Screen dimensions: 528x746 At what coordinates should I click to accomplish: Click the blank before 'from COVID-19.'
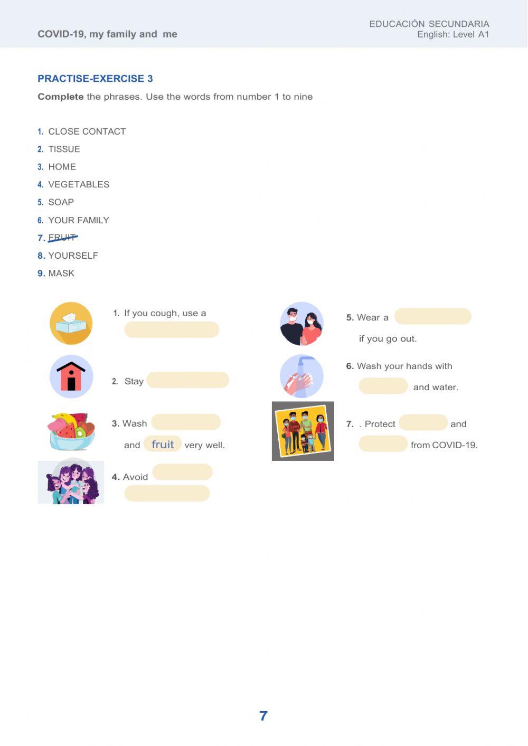383,444
